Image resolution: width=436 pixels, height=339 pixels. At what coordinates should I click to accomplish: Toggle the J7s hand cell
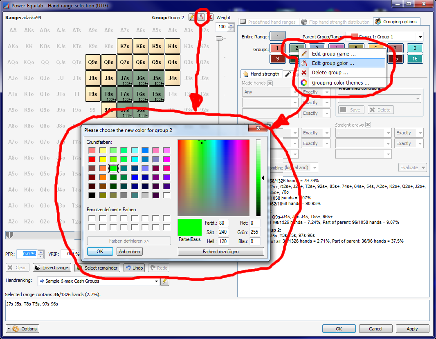[125, 78]
